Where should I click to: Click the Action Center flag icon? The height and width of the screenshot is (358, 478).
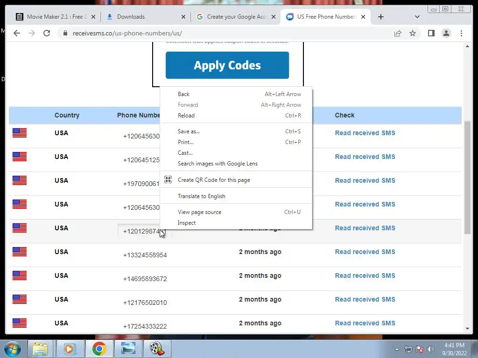coord(420,349)
